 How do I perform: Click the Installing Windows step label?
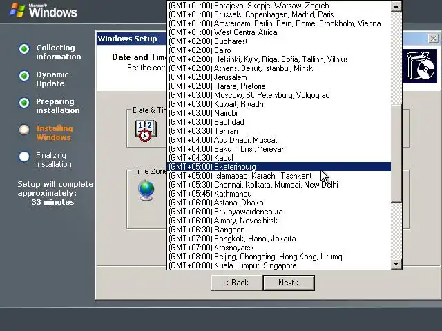click(55, 133)
